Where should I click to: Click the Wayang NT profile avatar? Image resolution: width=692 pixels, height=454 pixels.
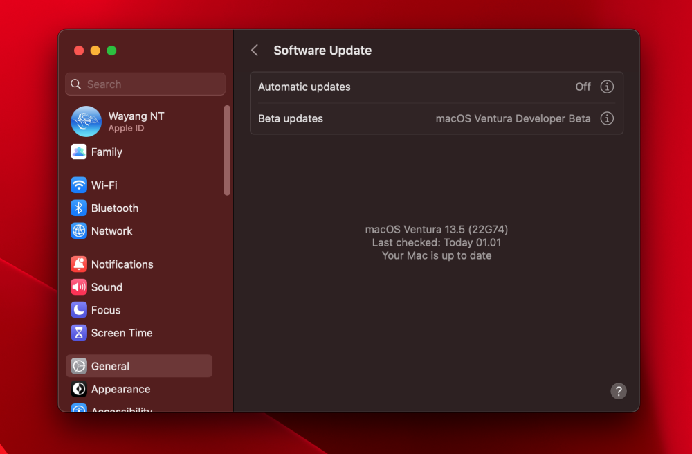[86, 121]
